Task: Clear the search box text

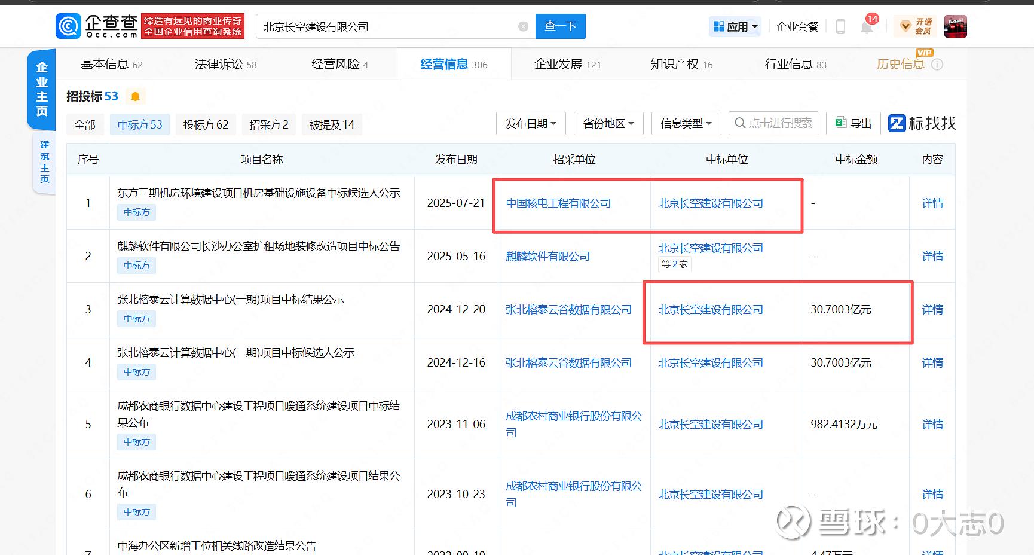Action: (523, 26)
